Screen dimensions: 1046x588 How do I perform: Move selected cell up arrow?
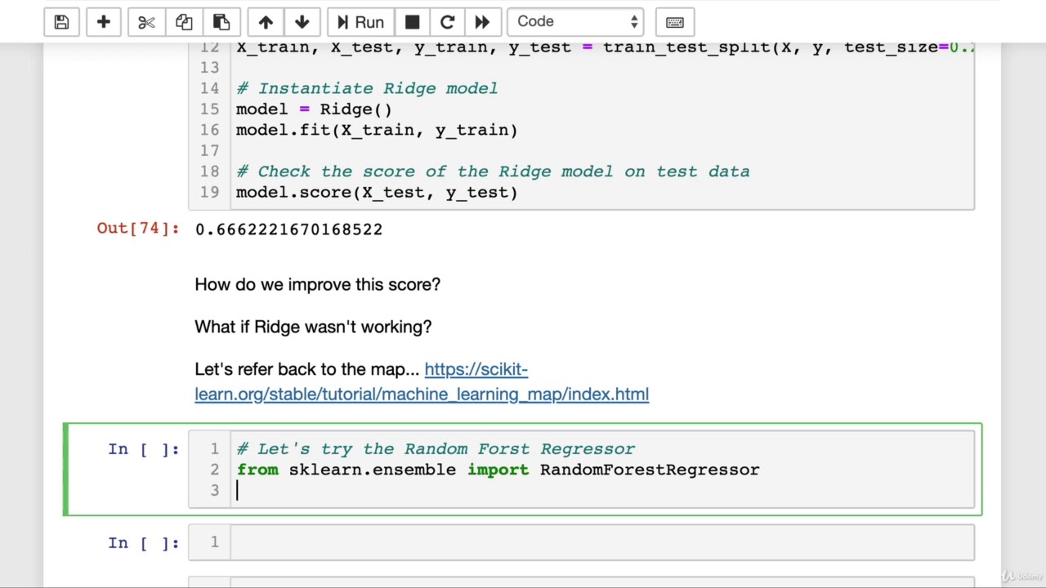click(266, 22)
